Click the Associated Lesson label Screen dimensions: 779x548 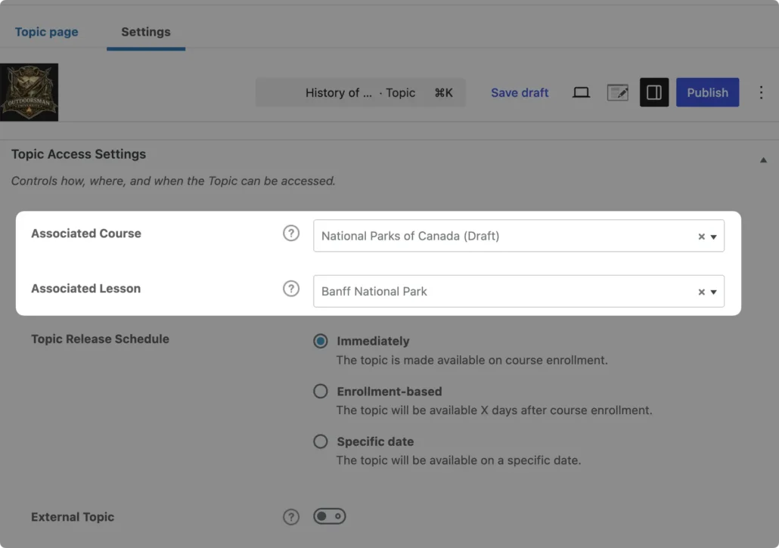click(86, 289)
